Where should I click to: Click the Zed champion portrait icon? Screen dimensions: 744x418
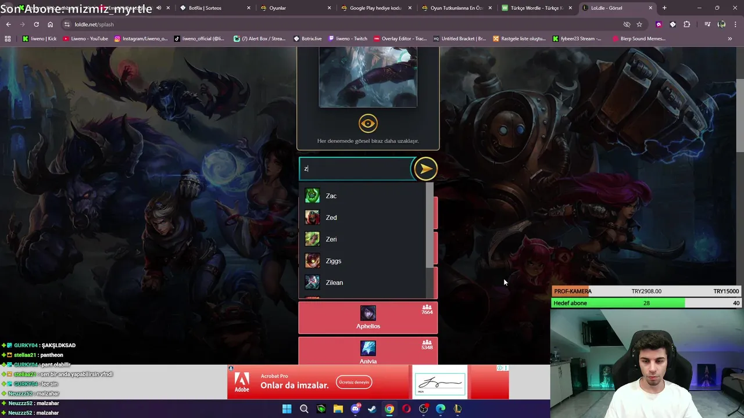312,218
